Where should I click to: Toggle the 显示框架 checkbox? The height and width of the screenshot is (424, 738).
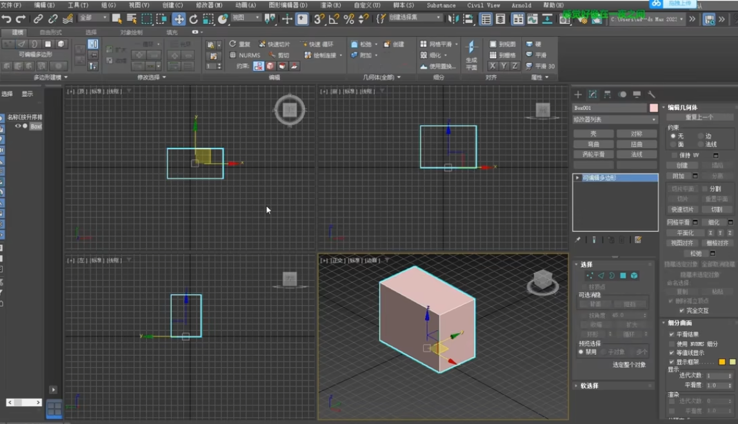(x=672, y=362)
